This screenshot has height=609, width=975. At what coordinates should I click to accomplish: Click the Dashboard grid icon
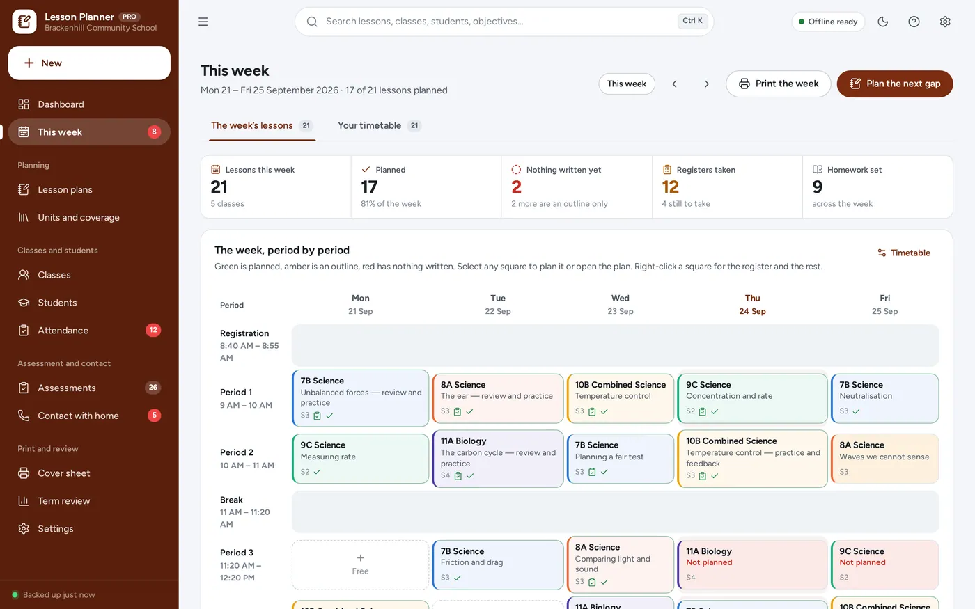24,104
